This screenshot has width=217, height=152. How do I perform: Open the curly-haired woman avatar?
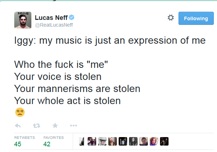click(x=154, y=141)
